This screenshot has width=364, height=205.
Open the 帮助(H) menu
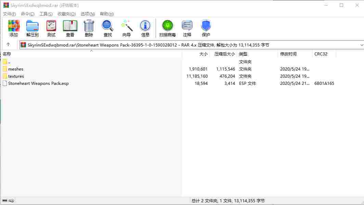(107, 14)
